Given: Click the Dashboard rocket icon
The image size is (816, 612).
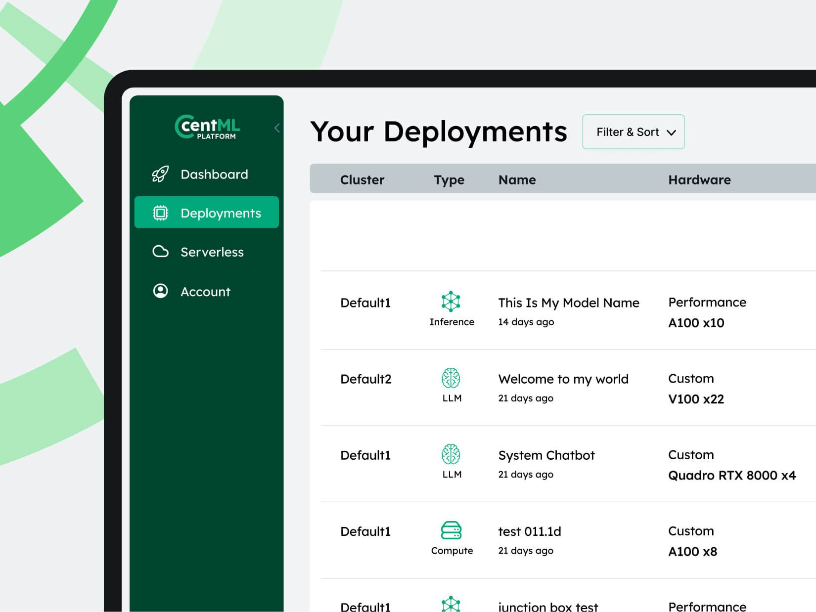Looking at the screenshot, I should click(x=160, y=174).
